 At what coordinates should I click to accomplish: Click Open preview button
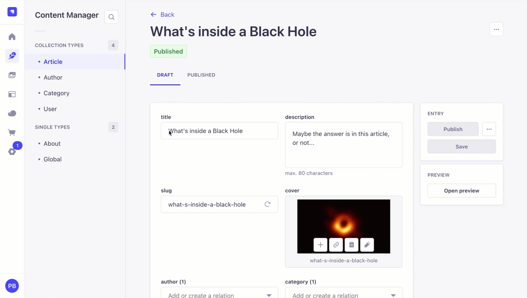pyautogui.click(x=461, y=191)
